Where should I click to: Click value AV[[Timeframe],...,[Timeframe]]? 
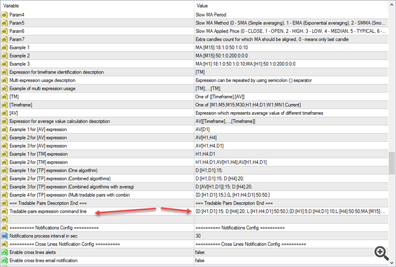coord(225,121)
